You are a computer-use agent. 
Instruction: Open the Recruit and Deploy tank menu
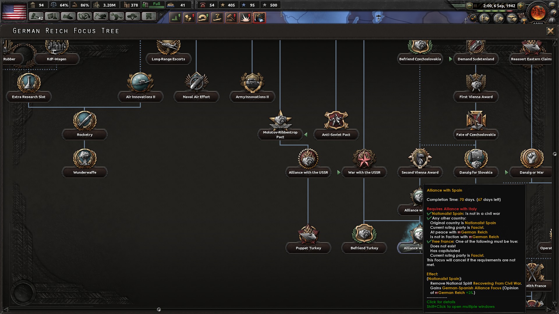click(x=133, y=17)
